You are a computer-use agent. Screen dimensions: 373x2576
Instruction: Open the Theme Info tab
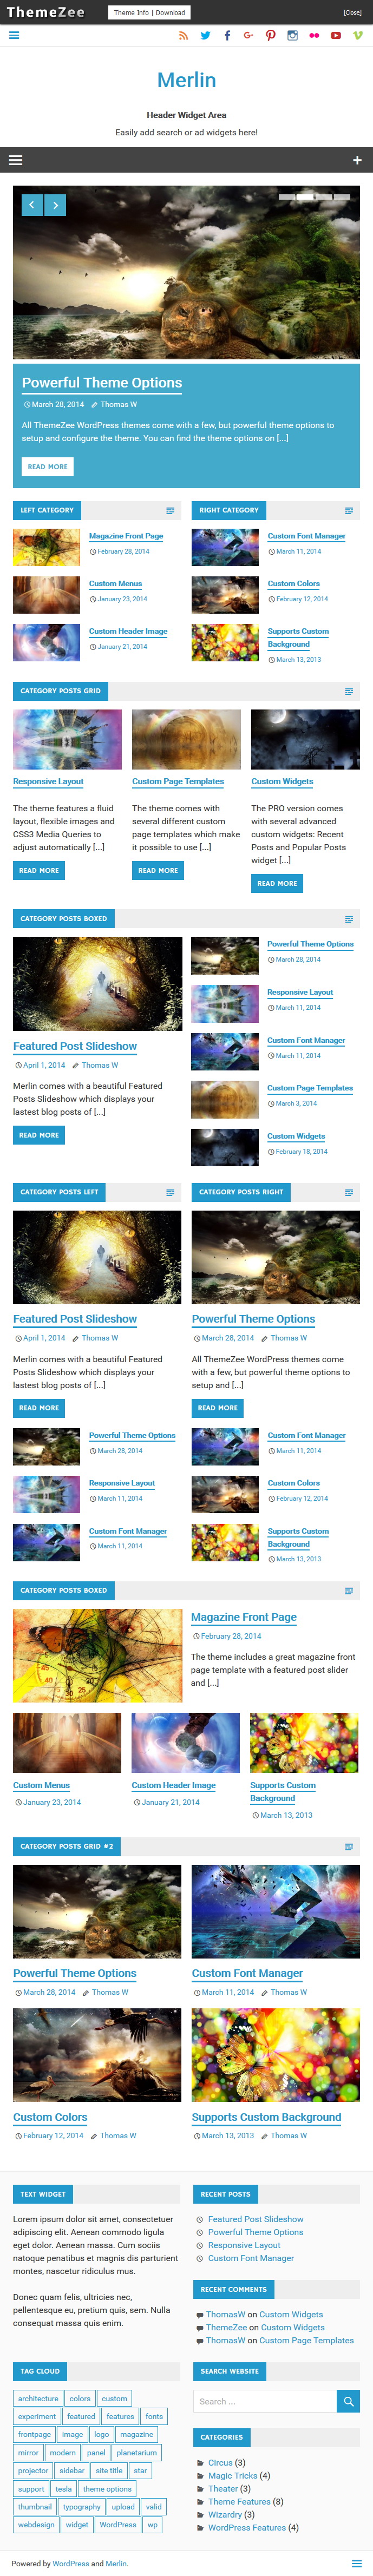click(131, 13)
